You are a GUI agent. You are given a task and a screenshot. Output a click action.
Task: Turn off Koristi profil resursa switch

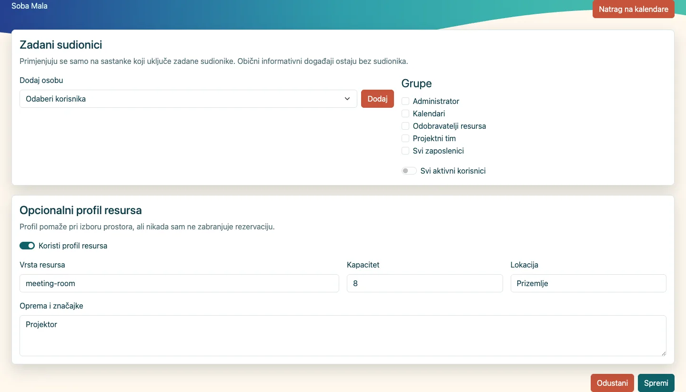[x=27, y=246]
